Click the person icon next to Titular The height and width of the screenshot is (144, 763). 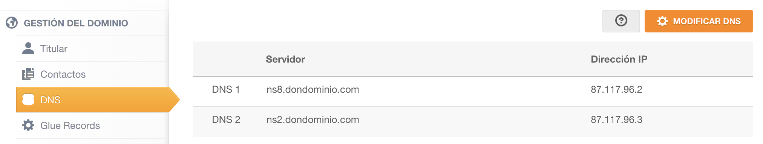click(28, 48)
